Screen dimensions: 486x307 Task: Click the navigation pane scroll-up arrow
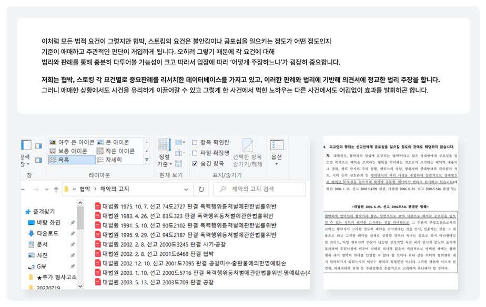(x=80, y=203)
